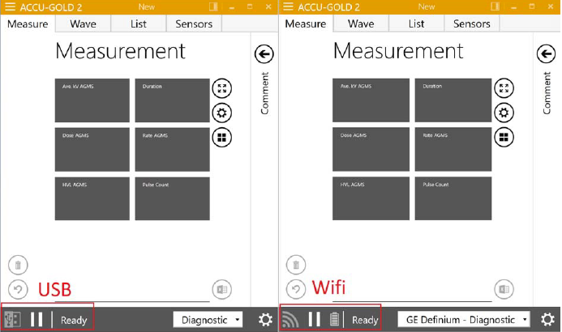Viewport: 562px width, 332px height.
Task: Select Ave. kV AGMS tile in right window
Action: coord(371,100)
